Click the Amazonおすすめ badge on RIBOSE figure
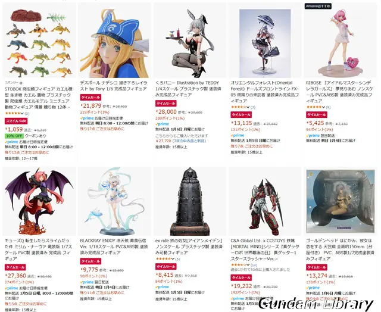 coord(318,6)
